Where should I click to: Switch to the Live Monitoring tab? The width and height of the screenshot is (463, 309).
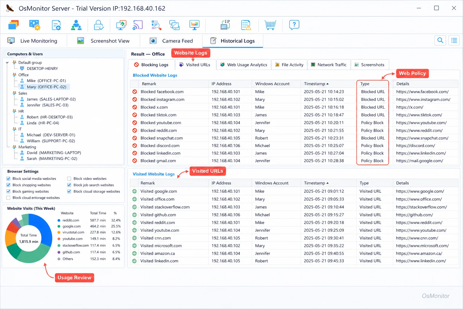pos(33,41)
